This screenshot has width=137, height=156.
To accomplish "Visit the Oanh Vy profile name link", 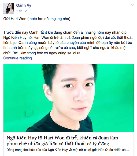I will (24, 5).
